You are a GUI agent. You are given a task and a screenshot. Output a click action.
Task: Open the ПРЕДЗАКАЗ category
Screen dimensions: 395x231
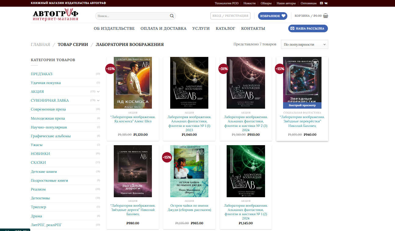point(41,74)
